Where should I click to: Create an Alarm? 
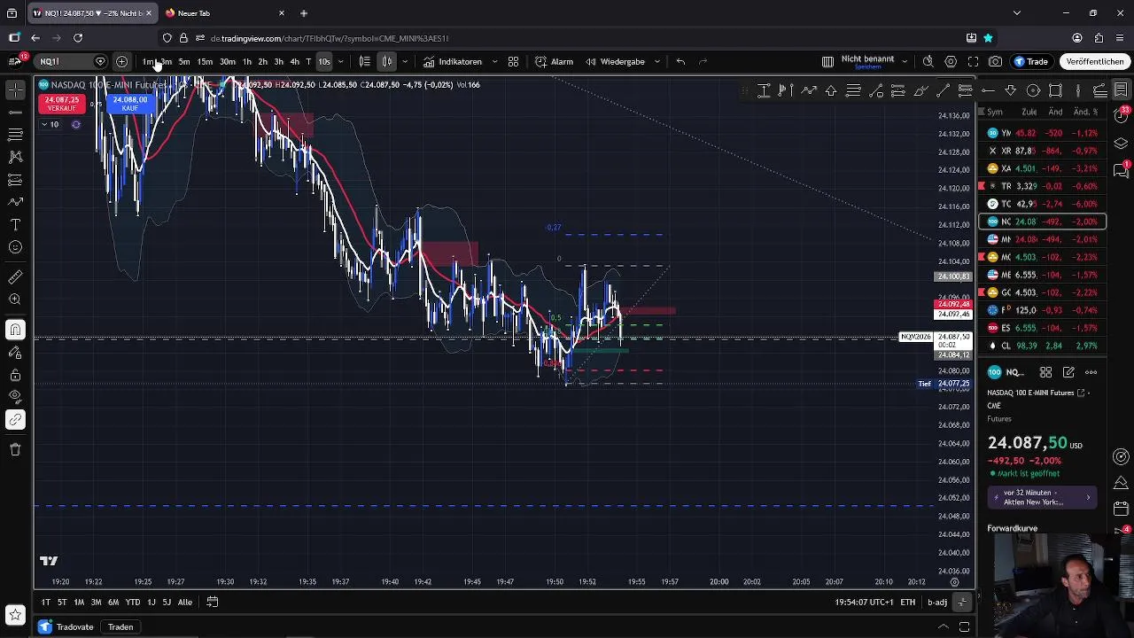point(554,61)
